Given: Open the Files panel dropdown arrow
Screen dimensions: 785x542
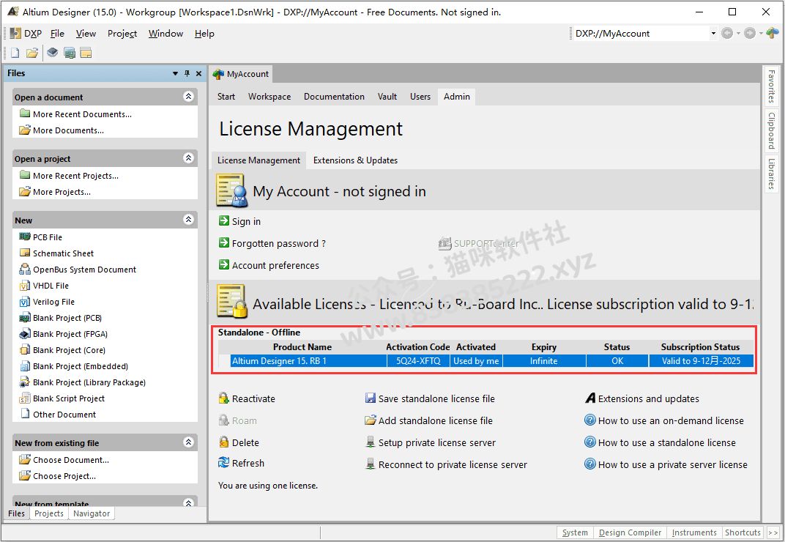Looking at the screenshot, I should point(175,74).
